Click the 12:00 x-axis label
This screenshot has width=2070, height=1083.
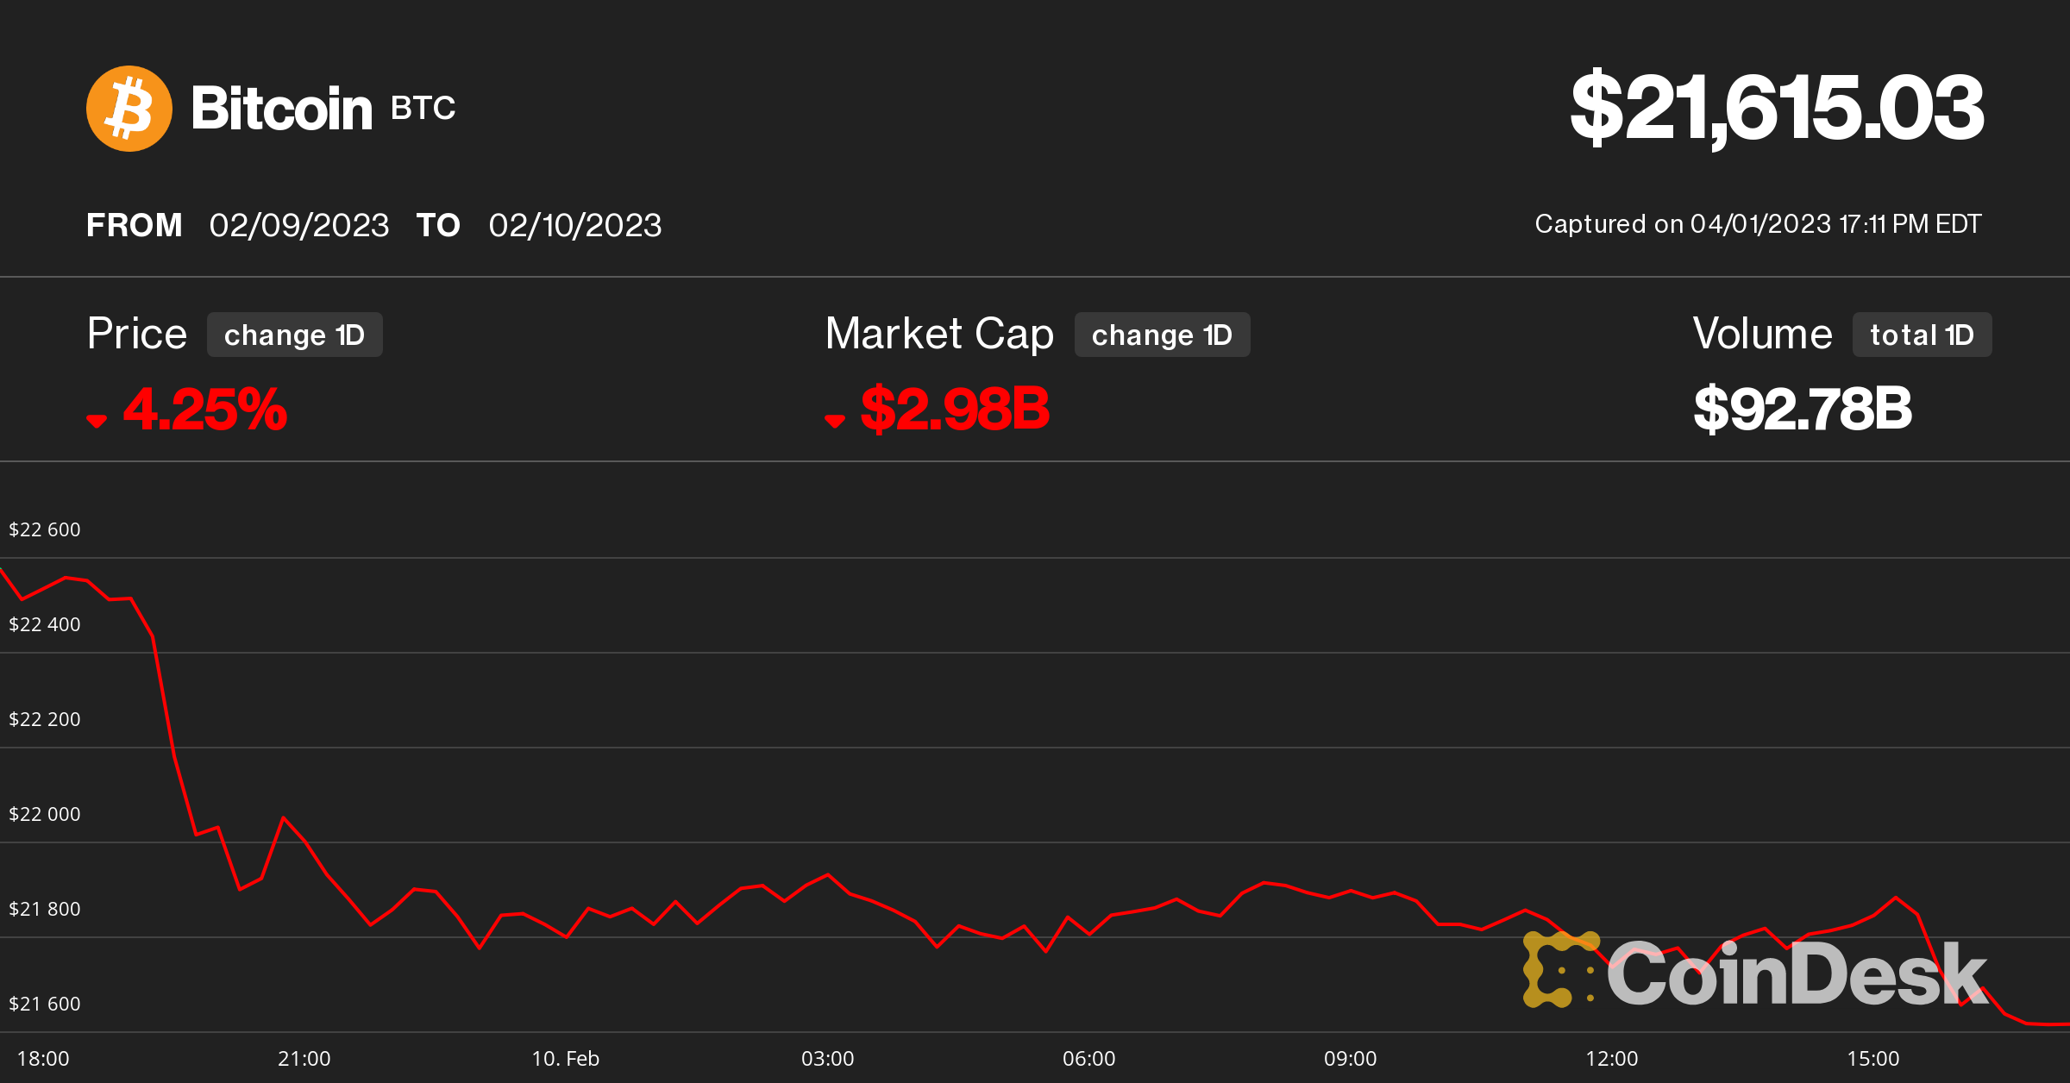pyautogui.click(x=1612, y=1059)
